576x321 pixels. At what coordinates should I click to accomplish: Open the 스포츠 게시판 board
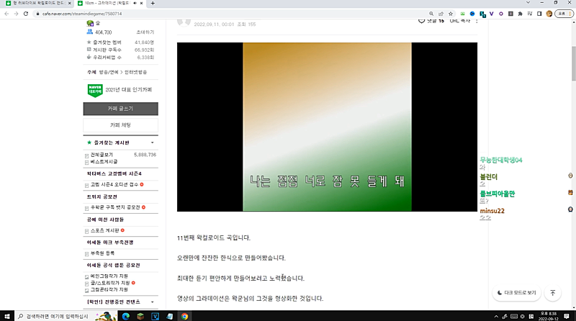point(104,230)
